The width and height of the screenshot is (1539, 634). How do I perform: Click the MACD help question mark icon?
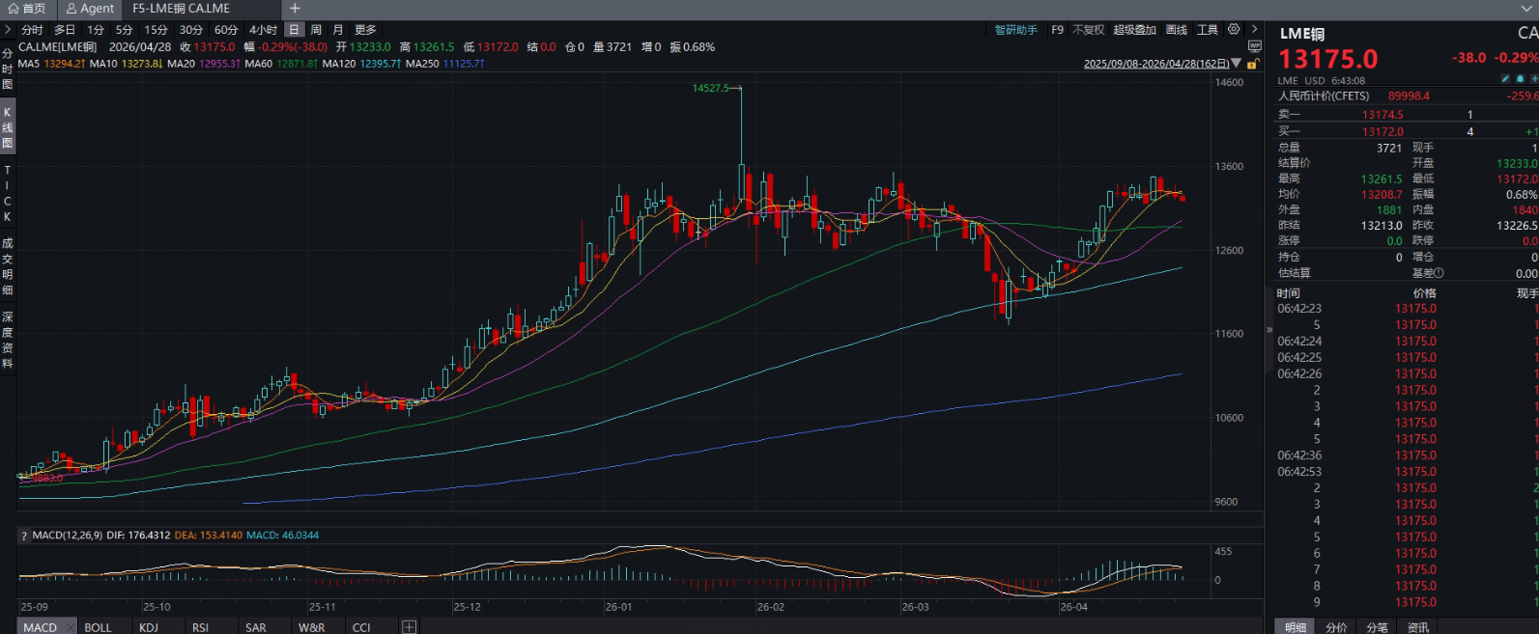(x=24, y=536)
